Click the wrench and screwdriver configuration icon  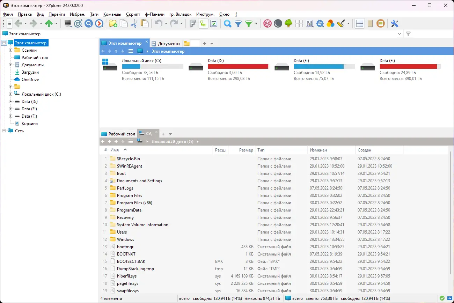pyautogui.click(x=395, y=24)
